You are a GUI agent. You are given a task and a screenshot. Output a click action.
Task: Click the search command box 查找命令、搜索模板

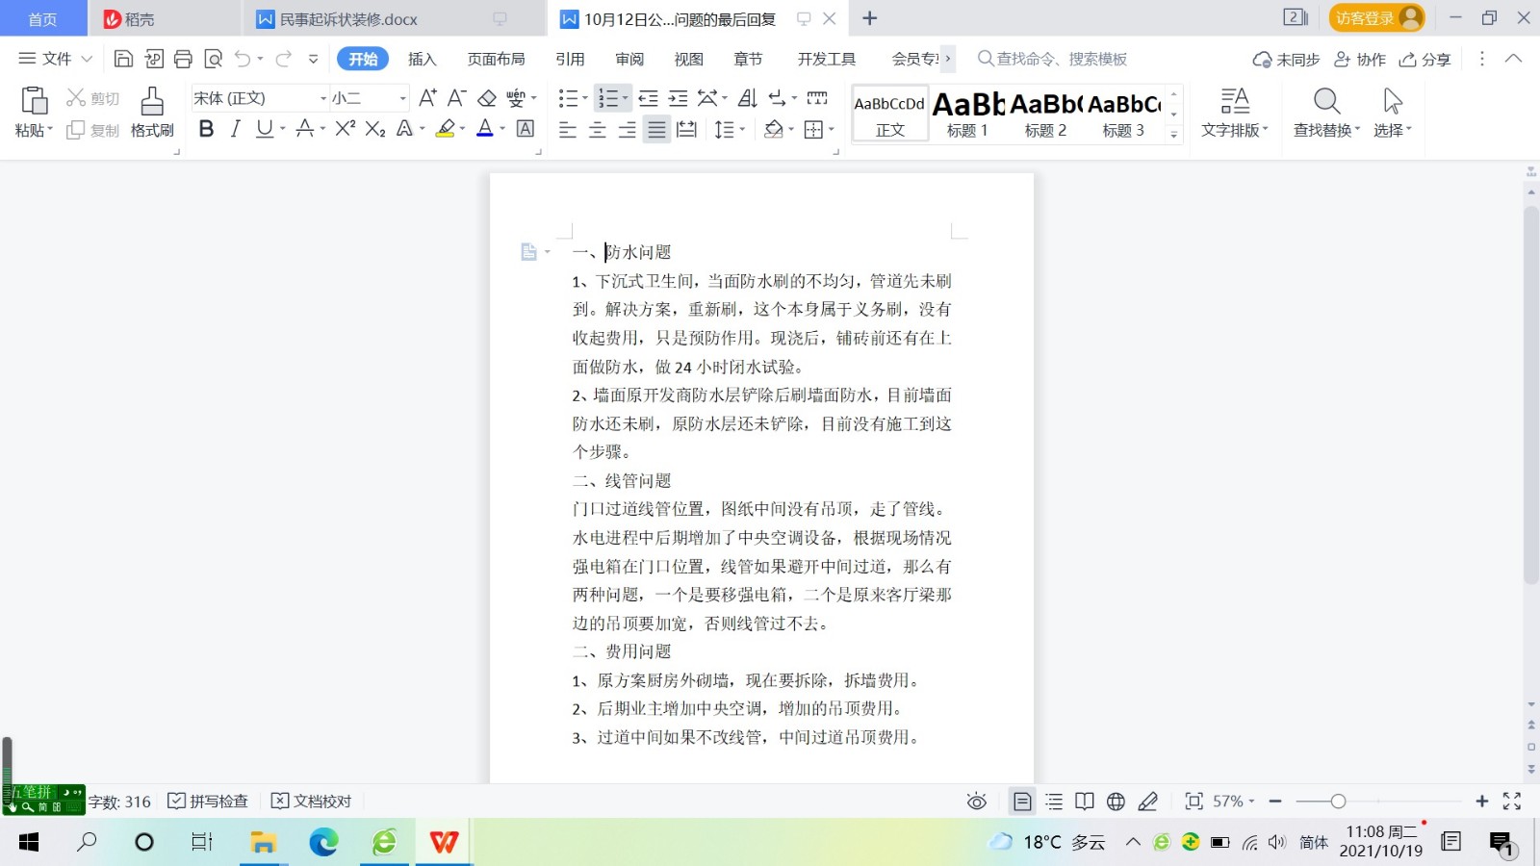1060,59
